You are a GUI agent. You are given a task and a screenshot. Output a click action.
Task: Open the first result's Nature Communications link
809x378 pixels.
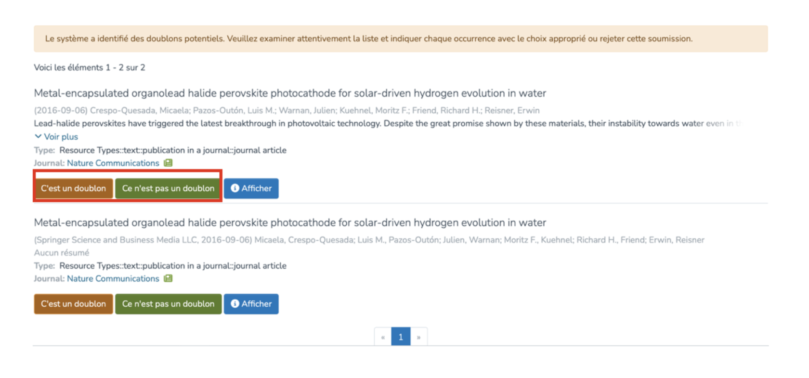(x=113, y=163)
